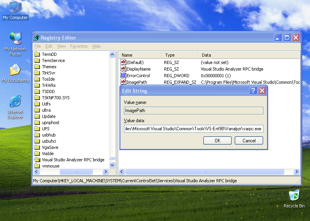The height and width of the screenshot is (221, 310).
Task: Click the DisplayName string value icon
Action: 123,69
